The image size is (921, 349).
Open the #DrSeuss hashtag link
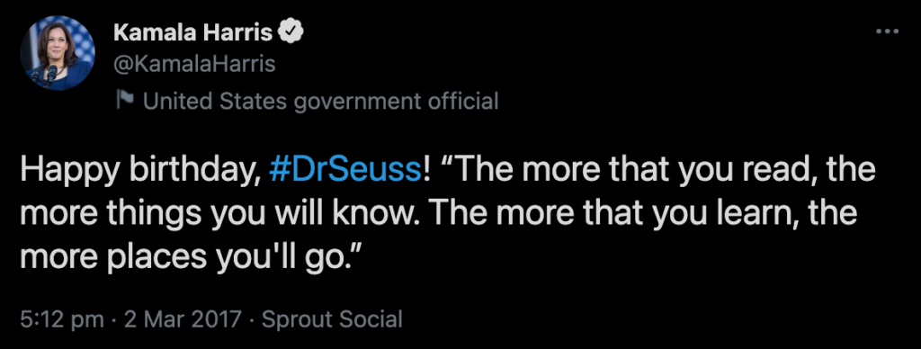pos(344,171)
